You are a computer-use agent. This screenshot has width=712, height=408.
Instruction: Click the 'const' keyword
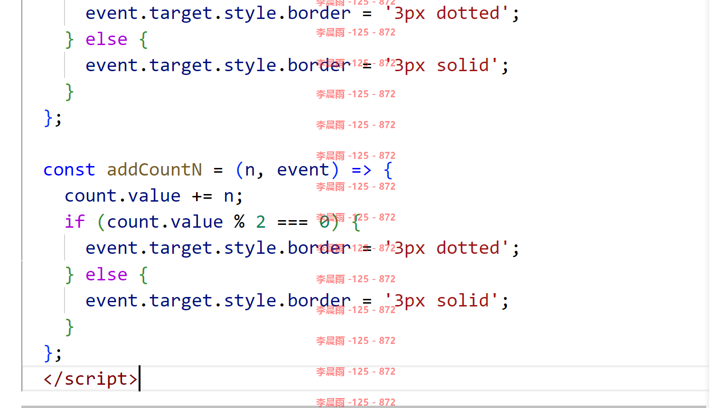click(69, 170)
